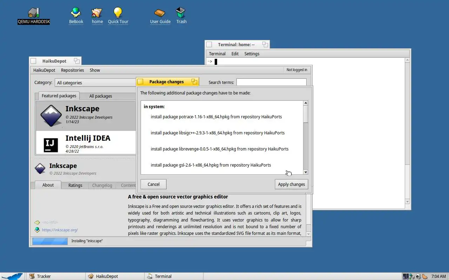Viewport: 449px width, 280px height.
Task: Click the HaikuDepot icon in Deskbar
Action: pyautogui.click(x=91, y=276)
